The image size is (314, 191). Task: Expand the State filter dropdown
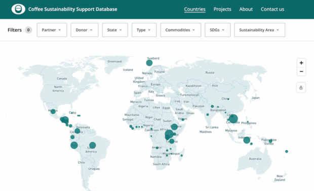click(115, 30)
